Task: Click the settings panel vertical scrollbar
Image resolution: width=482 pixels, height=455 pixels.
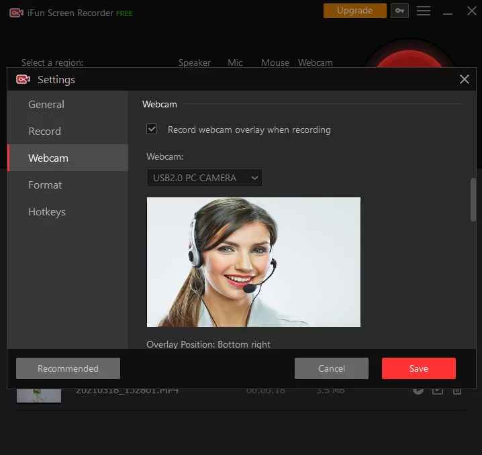Action: pos(473,200)
